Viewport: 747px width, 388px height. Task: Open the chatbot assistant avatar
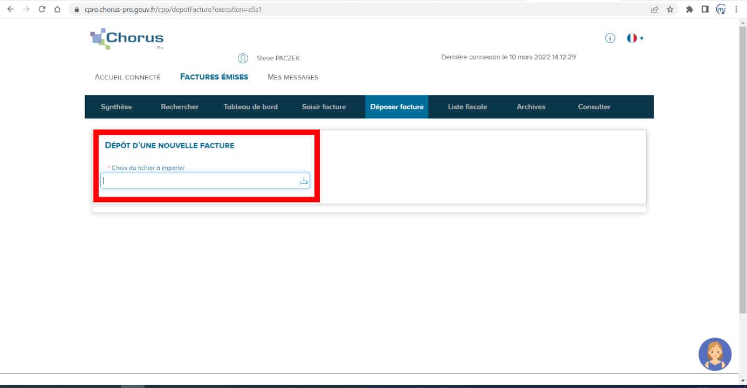(x=715, y=354)
